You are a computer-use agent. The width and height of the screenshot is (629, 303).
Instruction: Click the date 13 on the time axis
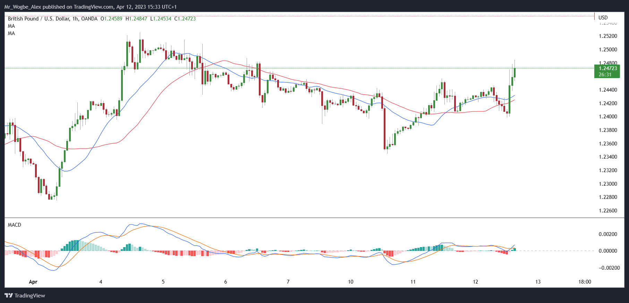tap(538, 282)
